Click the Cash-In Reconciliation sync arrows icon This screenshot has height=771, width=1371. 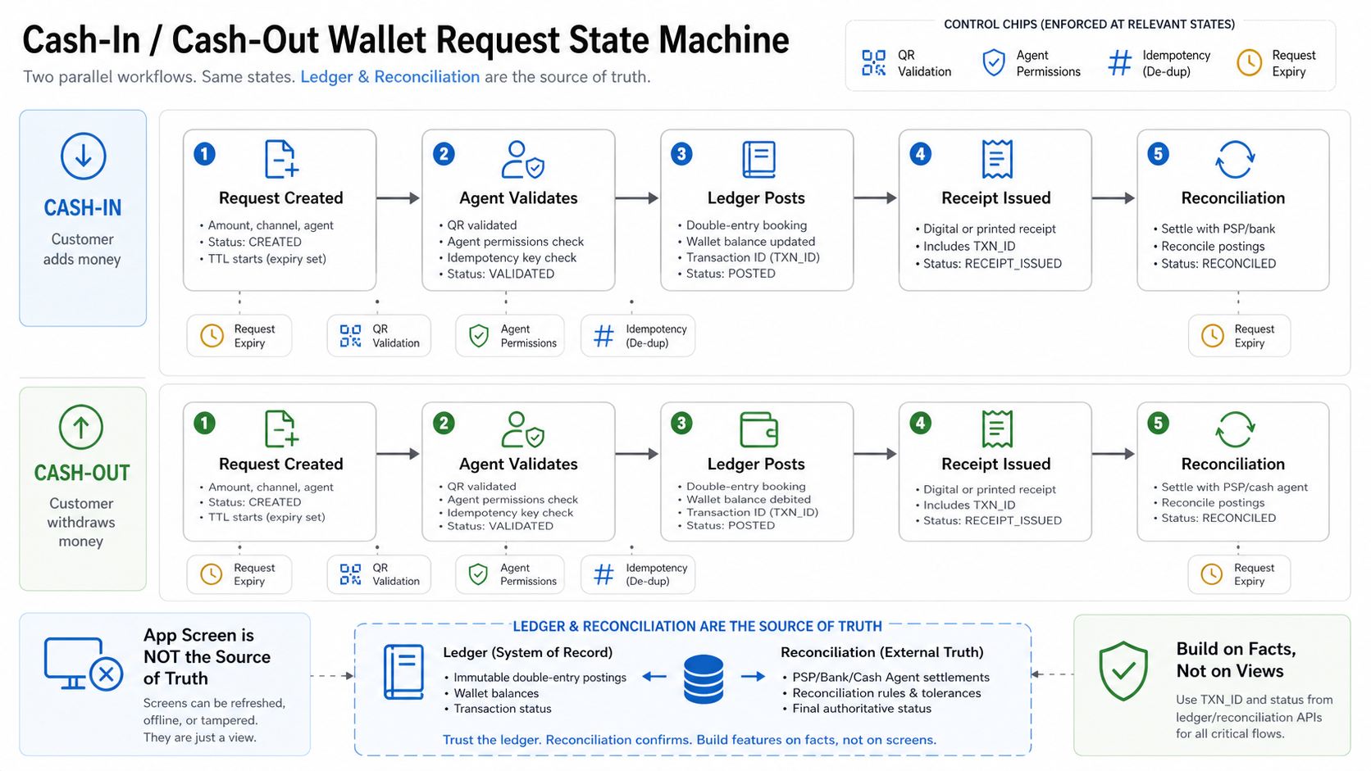point(1234,159)
